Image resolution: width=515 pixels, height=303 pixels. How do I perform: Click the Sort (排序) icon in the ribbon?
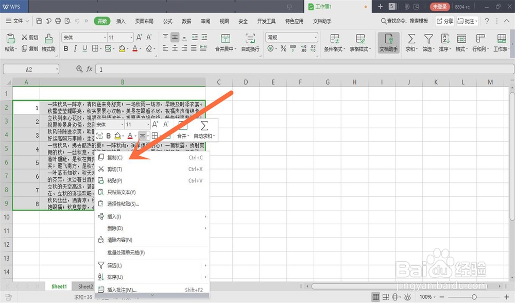click(x=445, y=39)
